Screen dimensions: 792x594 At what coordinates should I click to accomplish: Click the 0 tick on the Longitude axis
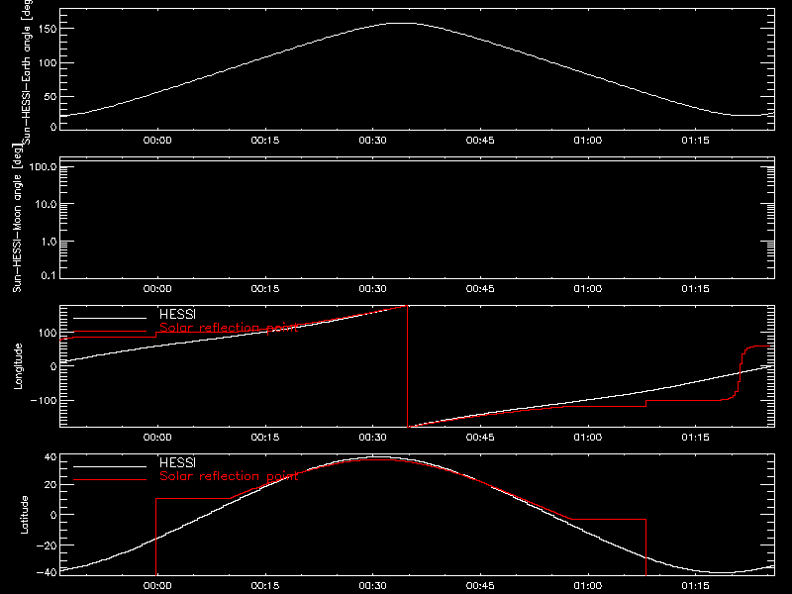click(x=53, y=366)
